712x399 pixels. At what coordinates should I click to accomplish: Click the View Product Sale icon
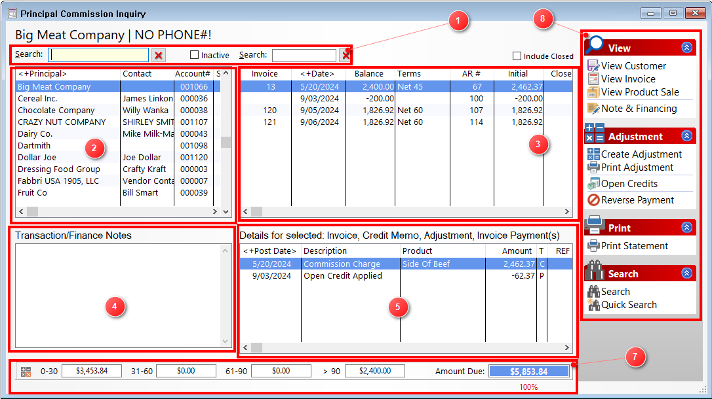pyautogui.click(x=593, y=92)
